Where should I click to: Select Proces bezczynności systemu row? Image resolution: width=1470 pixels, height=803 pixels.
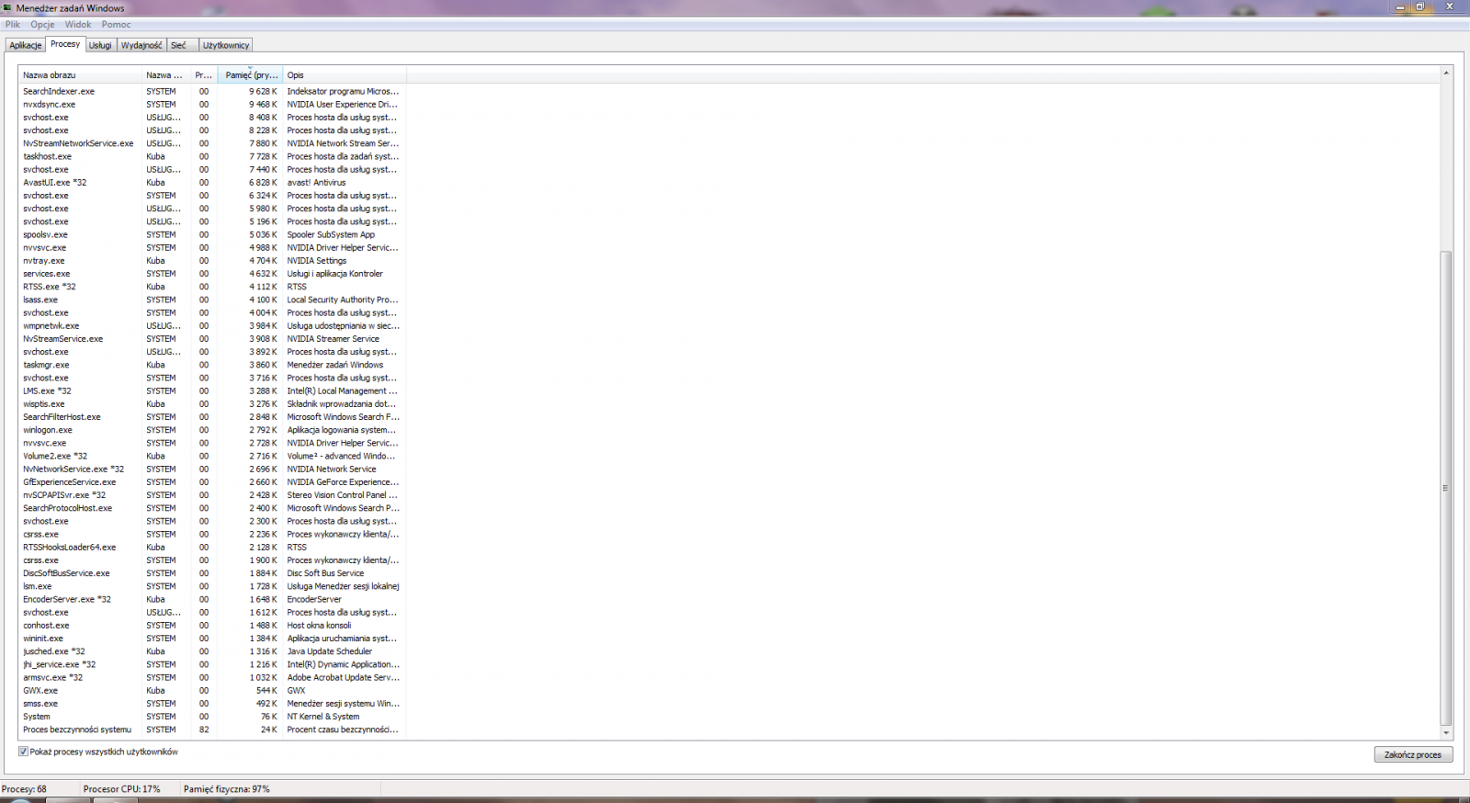point(211,729)
